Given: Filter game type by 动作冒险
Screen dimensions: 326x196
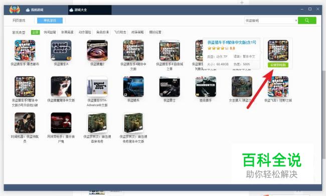Looking at the screenshot, I should point(85,32).
